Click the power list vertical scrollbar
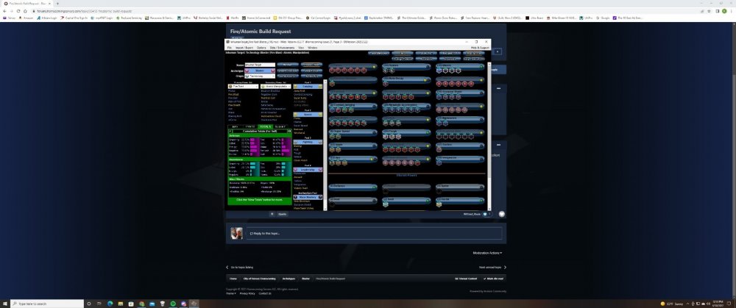The height and width of the screenshot is (308, 736). tap(490, 110)
